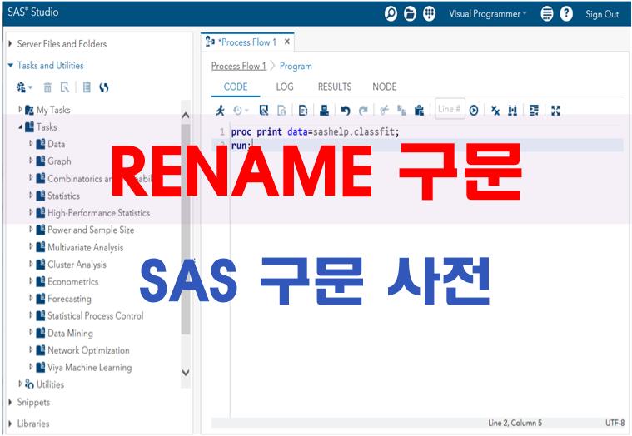Switch to the CODE tab
This screenshot has height=436, width=632.
tap(236, 87)
